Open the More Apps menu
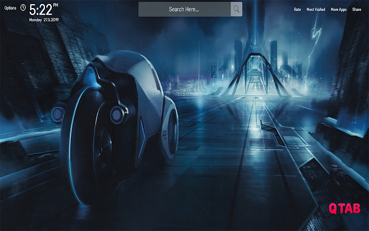 pyautogui.click(x=338, y=9)
